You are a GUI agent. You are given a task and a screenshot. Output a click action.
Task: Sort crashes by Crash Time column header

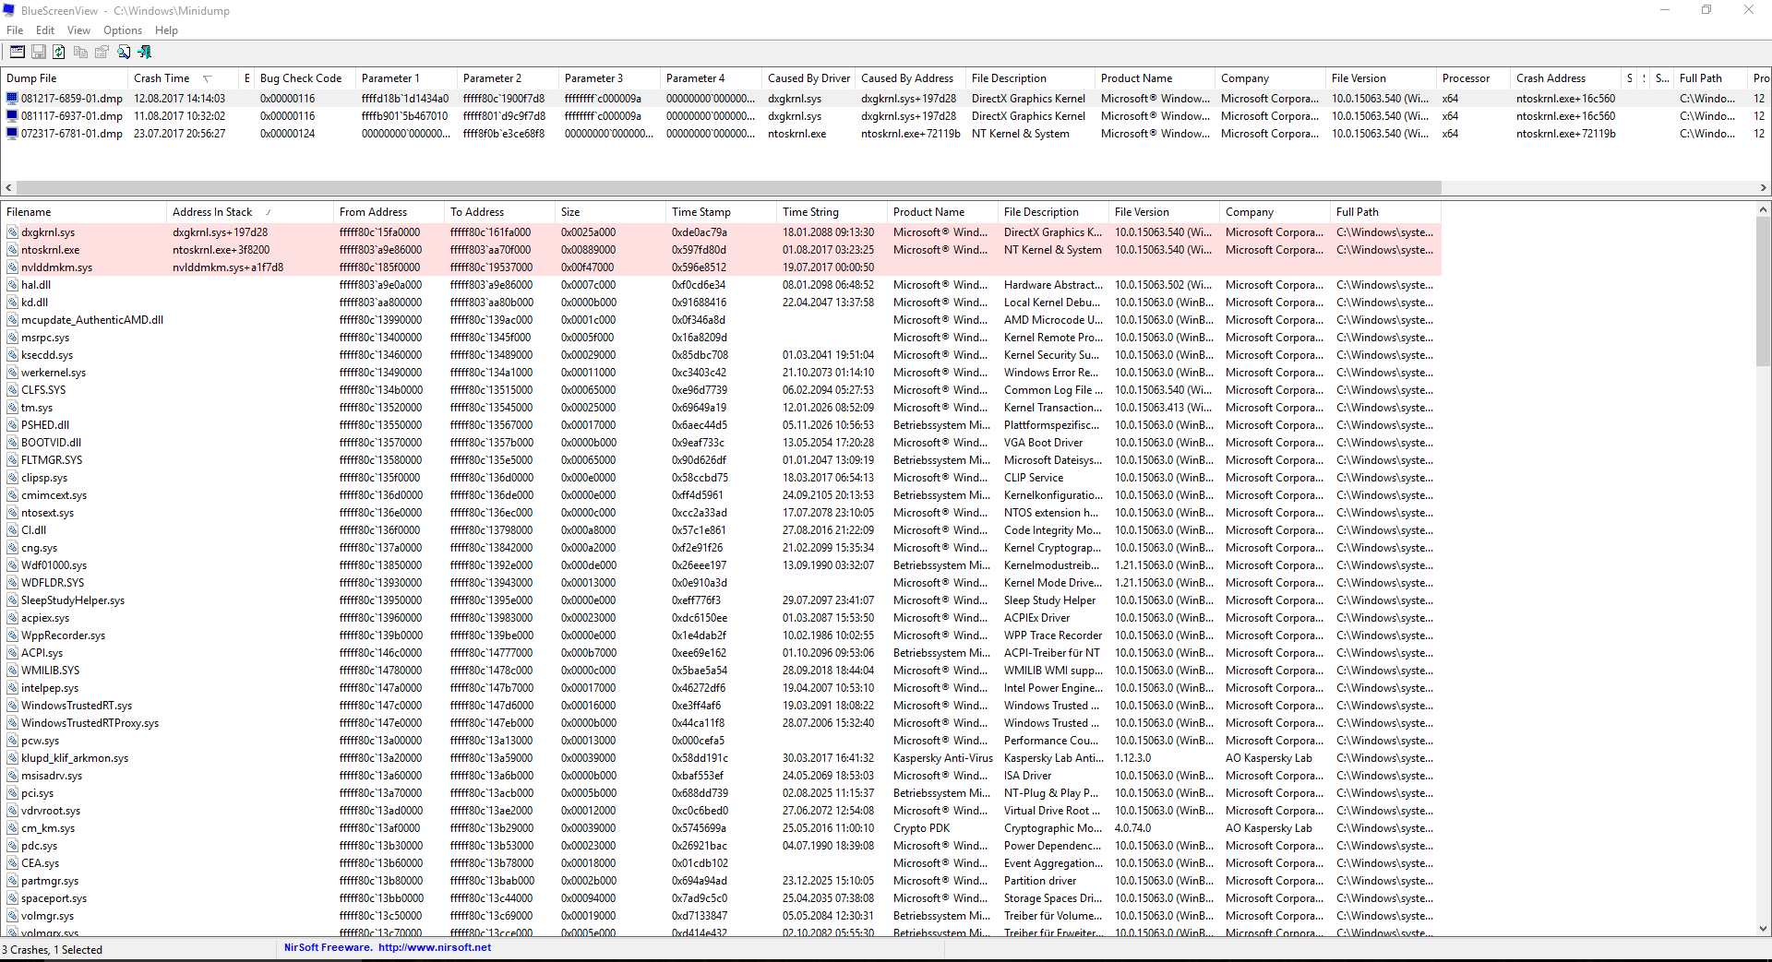(x=183, y=78)
